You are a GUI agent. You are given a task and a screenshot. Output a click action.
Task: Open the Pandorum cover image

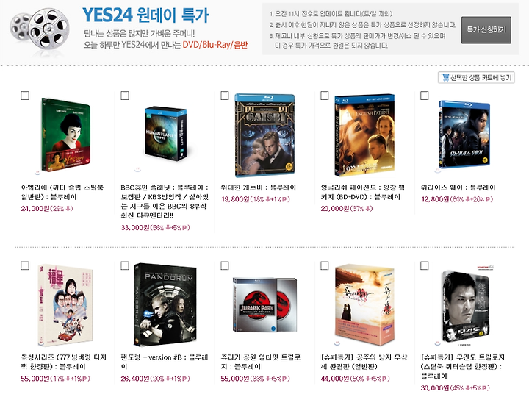pos(165,305)
